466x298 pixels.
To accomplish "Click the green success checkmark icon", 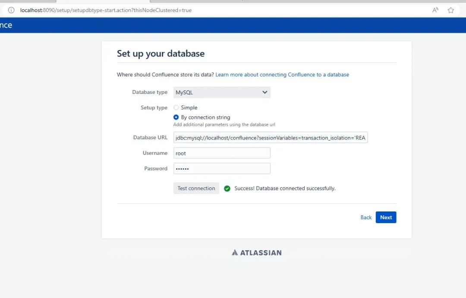I will click(227, 189).
